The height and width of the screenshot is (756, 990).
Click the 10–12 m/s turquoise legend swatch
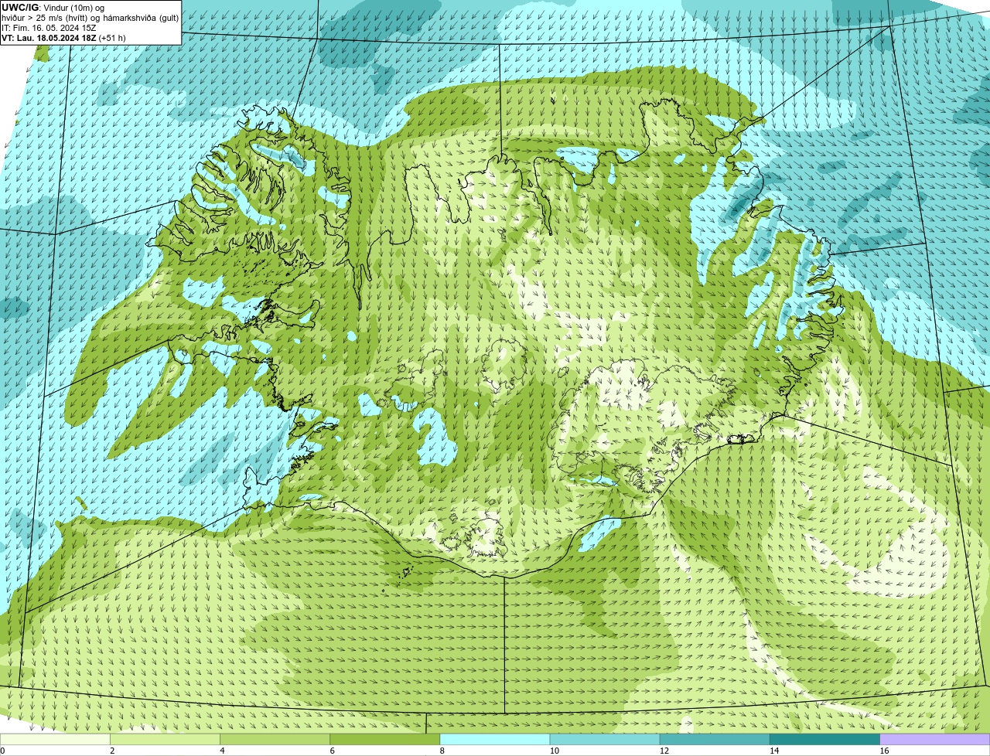point(605,740)
